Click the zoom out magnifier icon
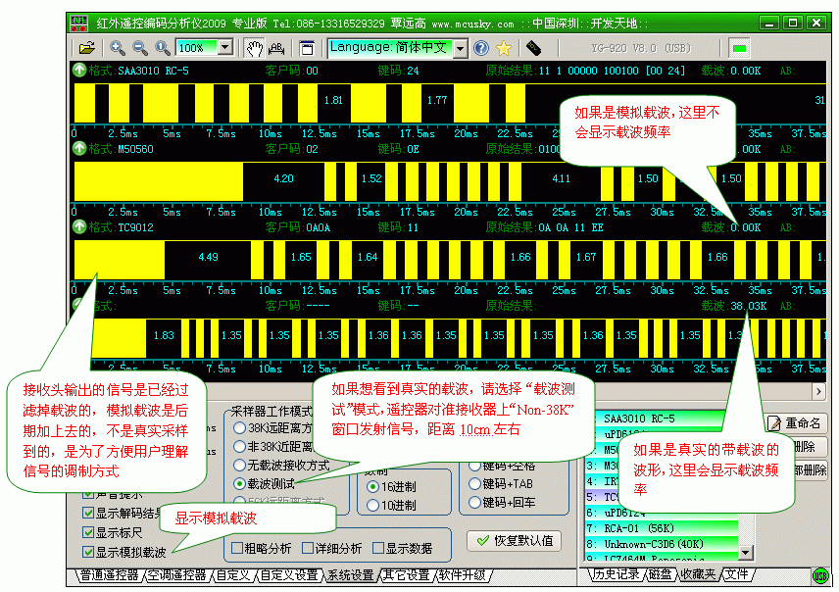Screen dimensions: 839x592 pyautogui.click(x=140, y=47)
